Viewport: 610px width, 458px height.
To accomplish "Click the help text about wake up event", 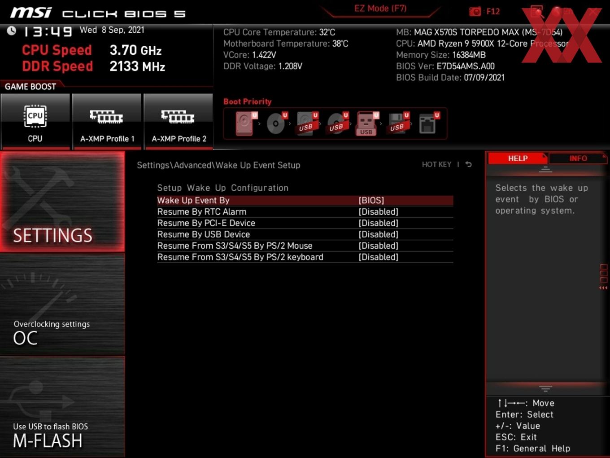I will (x=541, y=199).
